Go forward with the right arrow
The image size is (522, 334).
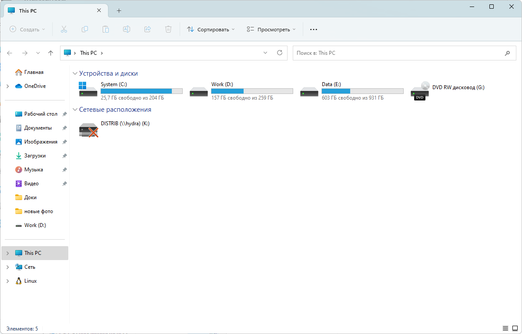tap(25, 53)
